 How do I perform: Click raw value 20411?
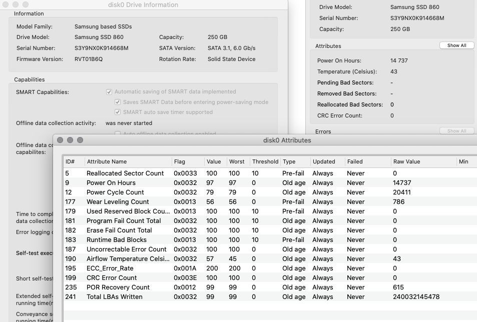401,192
